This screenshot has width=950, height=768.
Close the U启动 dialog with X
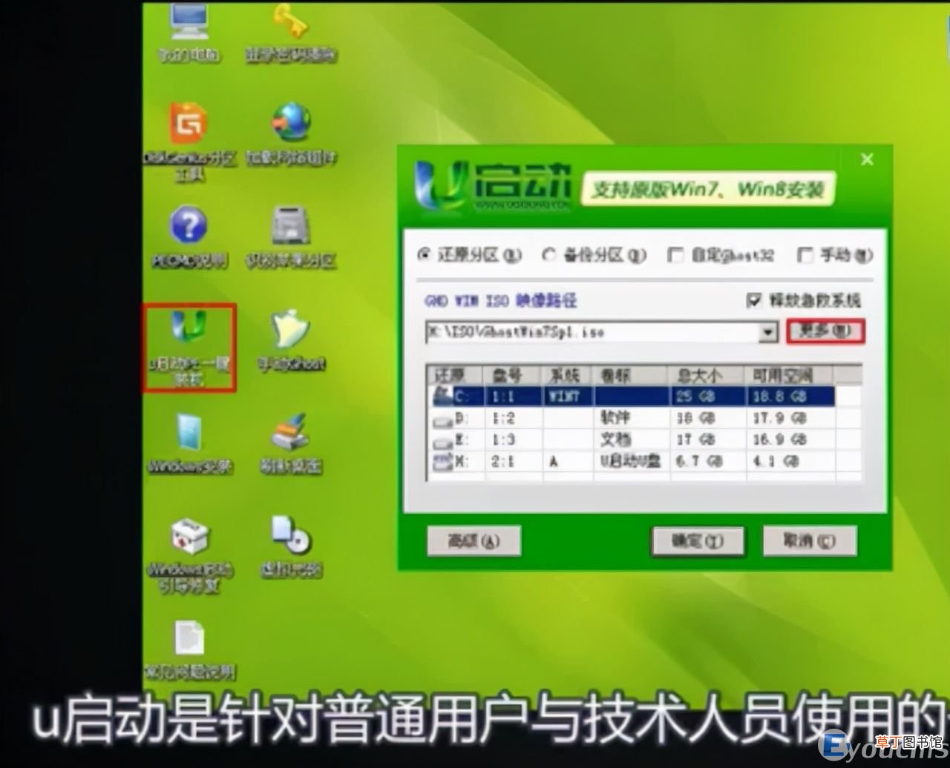866,159
